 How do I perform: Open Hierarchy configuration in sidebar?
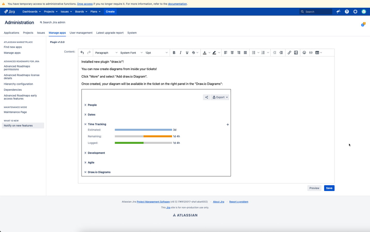point(18,84)
